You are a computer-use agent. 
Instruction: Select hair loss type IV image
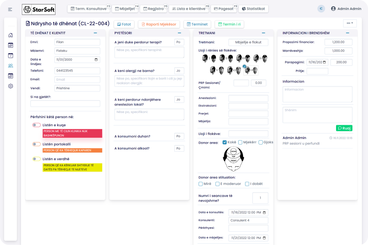260,58
